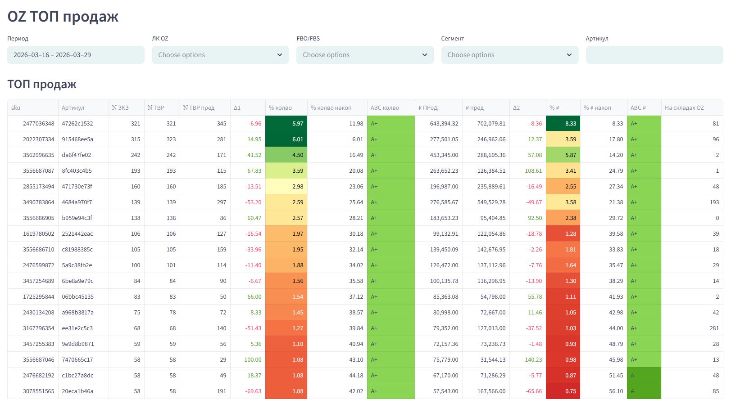The image size is (731, 399).
Task: Click the % ₽ накоп column header
Action: click(604, 108)
